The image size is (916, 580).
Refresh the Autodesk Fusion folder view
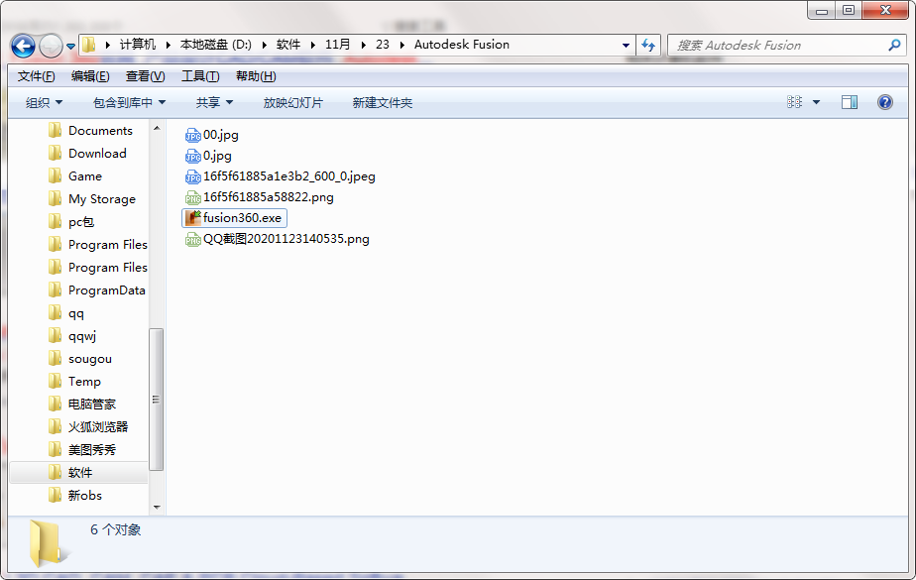tap(648, 45)
